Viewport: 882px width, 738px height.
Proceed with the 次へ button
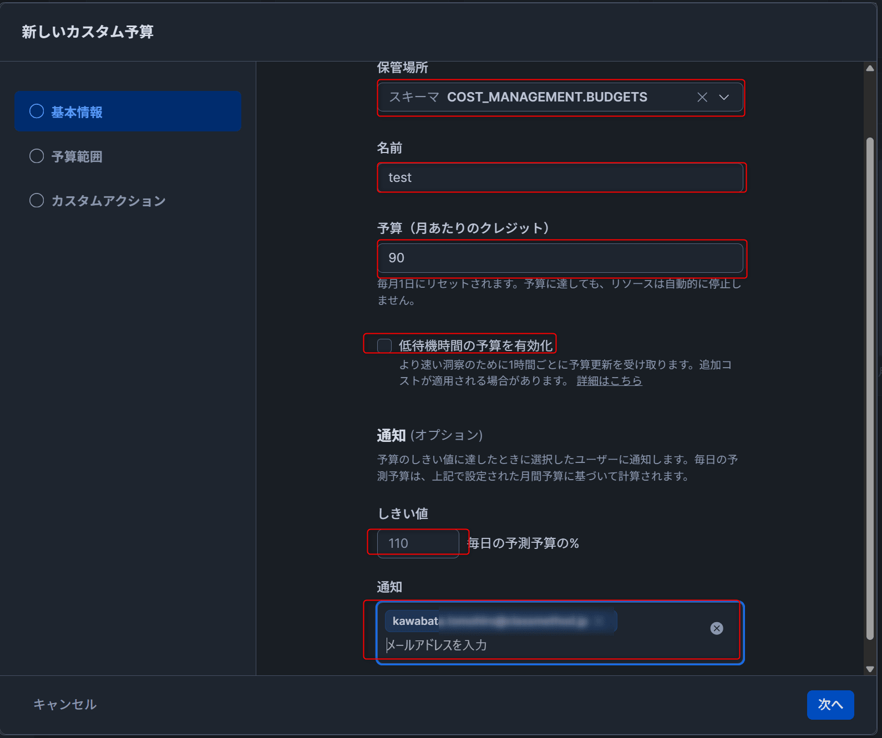point(830,705)
